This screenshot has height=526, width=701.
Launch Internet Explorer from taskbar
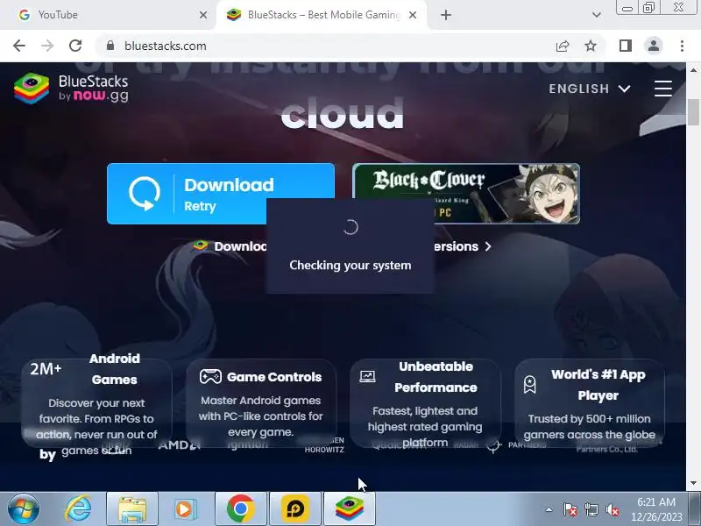pyautogui.click(x=78, y=508)
